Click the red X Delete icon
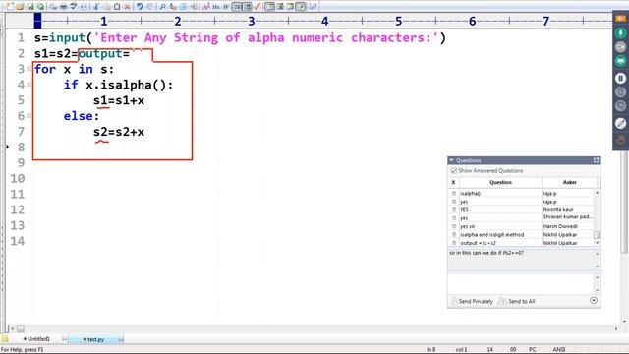The width and height of the screenshot is (629, 354). point(127,6)
